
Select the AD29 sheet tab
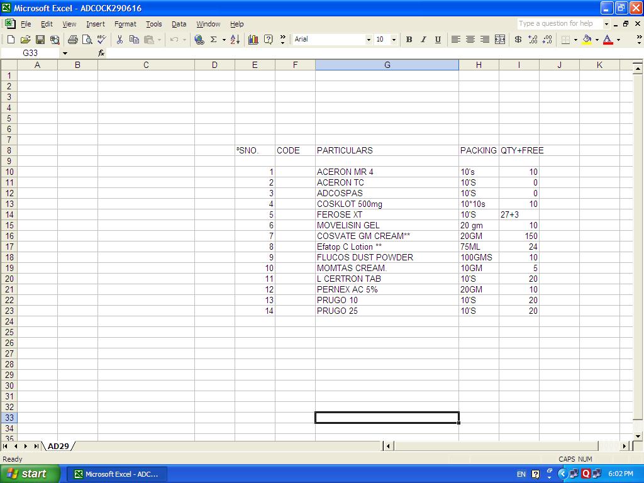tap(58, 446)
